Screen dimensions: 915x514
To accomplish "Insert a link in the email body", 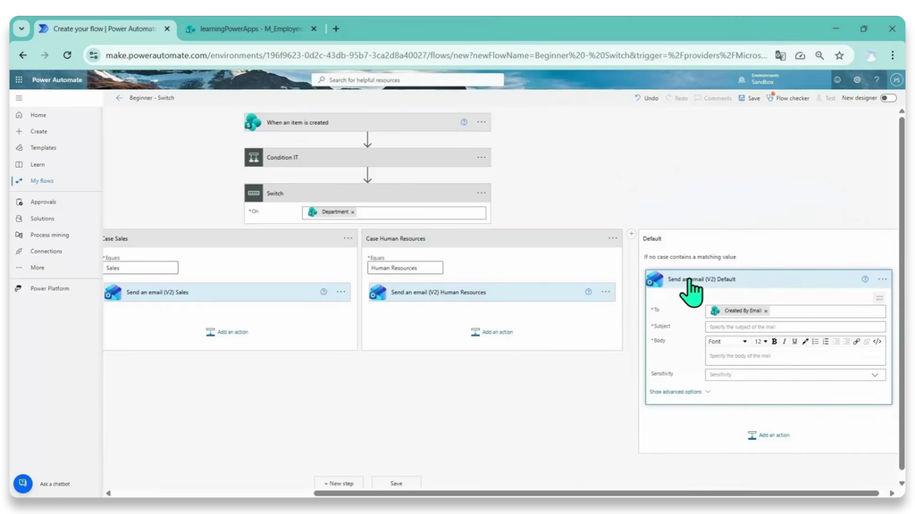I will pos(856,342).
